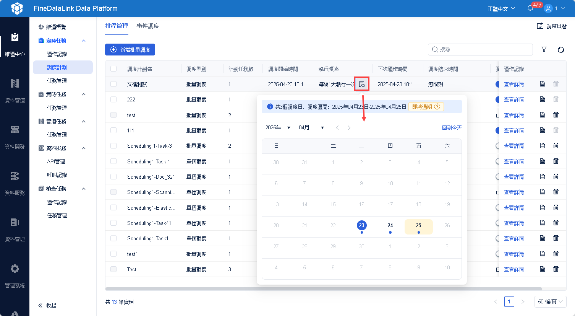
Task: Open the 04月 month dropdown
Action: click(x=311, y=127)
